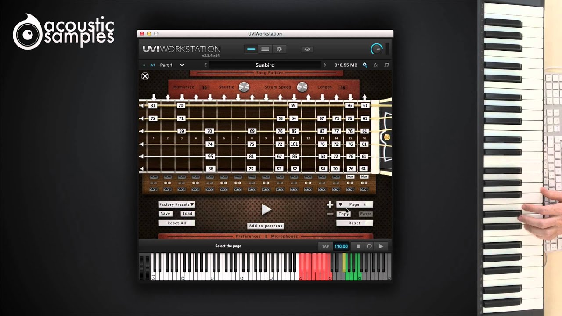Image resolution: width=562 pixels, height=316 pixels.
Task: Switch to the single part view icon
Action: click(x=251, y=49)
